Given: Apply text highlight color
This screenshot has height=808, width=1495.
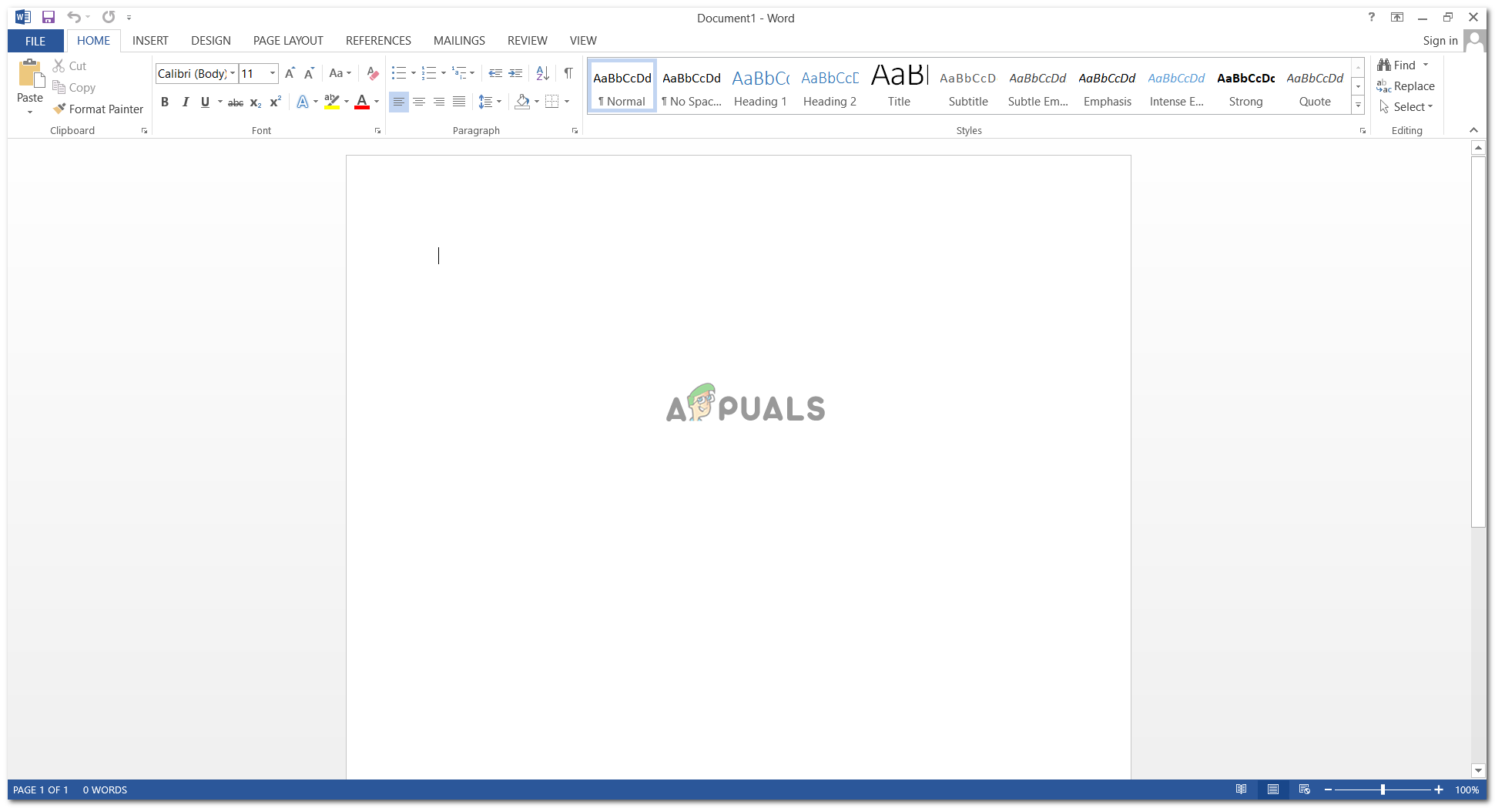Looking at the screenshot, I should tap(332, 102).
